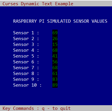Click the Sensor 7 value 68
This screenshot has width=112, height=111.
[x=55, y=68]
